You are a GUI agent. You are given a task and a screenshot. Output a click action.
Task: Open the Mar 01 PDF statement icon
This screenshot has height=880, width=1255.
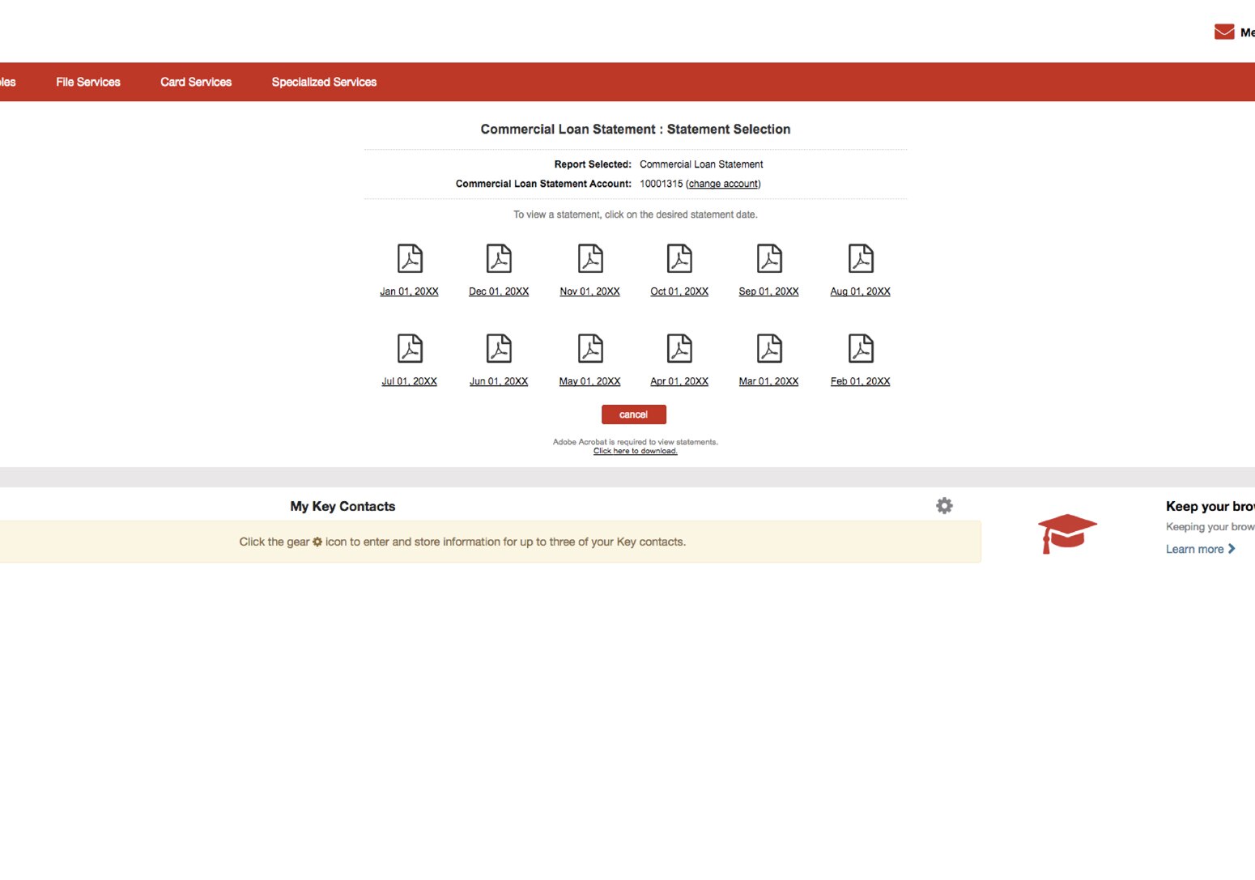click(769, 347)
